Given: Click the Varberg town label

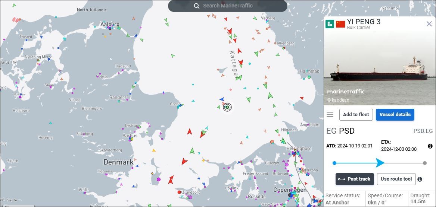Looking at the screenshot, I should click(x=268, y=18).
